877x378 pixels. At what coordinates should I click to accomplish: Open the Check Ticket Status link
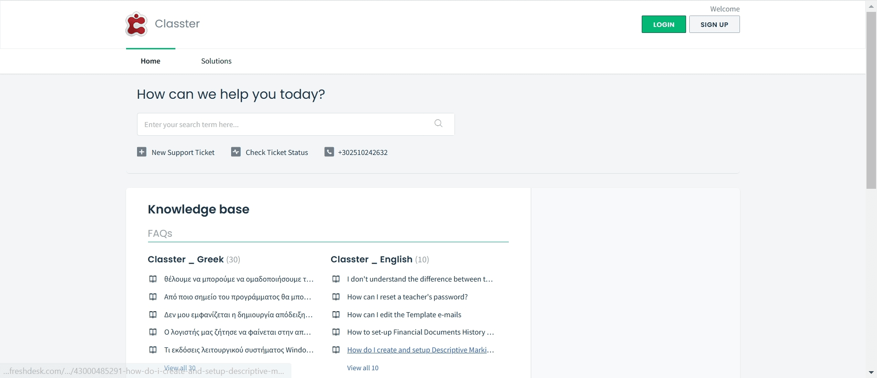click(x=277, y=152)
